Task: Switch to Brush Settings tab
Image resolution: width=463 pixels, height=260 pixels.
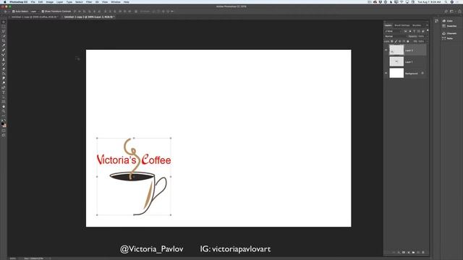Action: pos(402,25)
